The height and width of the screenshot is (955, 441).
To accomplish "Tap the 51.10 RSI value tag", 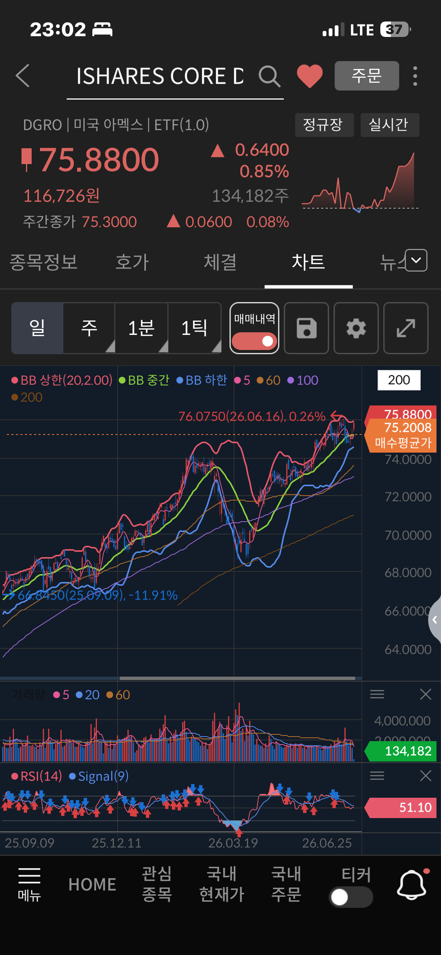I will click(x=401, y=808).
